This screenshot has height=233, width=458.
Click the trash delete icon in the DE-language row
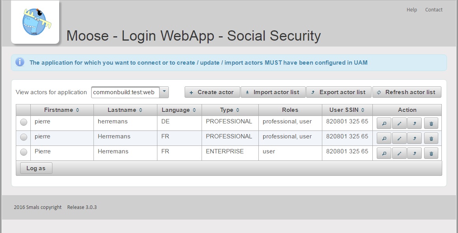point(431,124)
